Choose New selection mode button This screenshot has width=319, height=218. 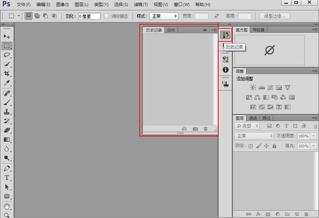click(28, 16)
